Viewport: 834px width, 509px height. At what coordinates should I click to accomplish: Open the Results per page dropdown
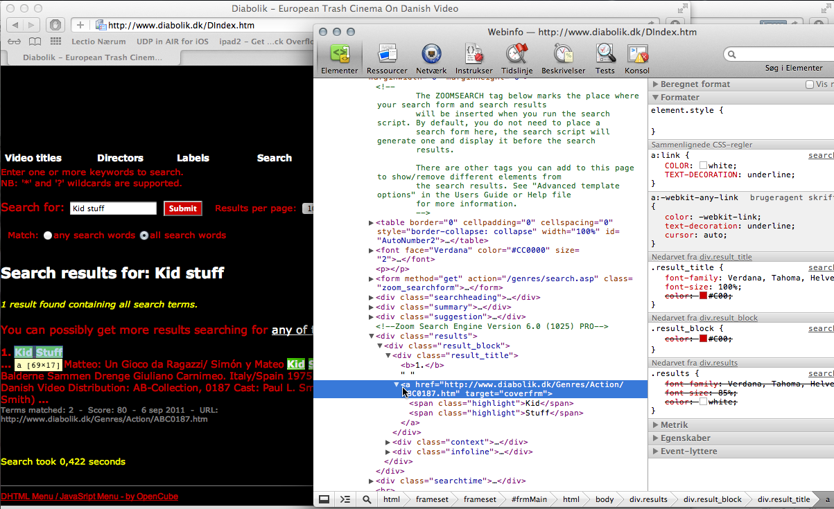[309, 208]
